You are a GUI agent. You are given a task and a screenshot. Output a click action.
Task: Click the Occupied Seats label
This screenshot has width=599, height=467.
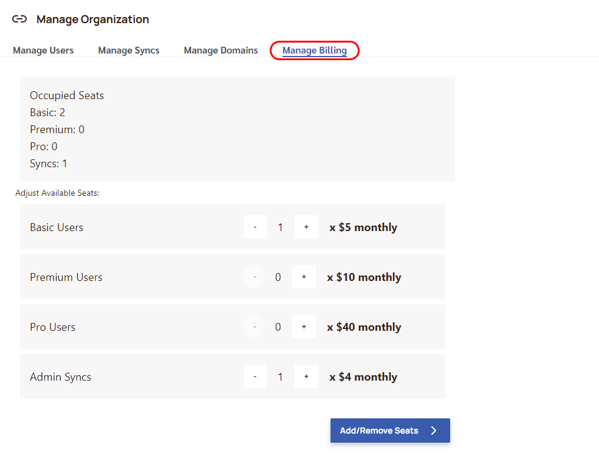67,95
